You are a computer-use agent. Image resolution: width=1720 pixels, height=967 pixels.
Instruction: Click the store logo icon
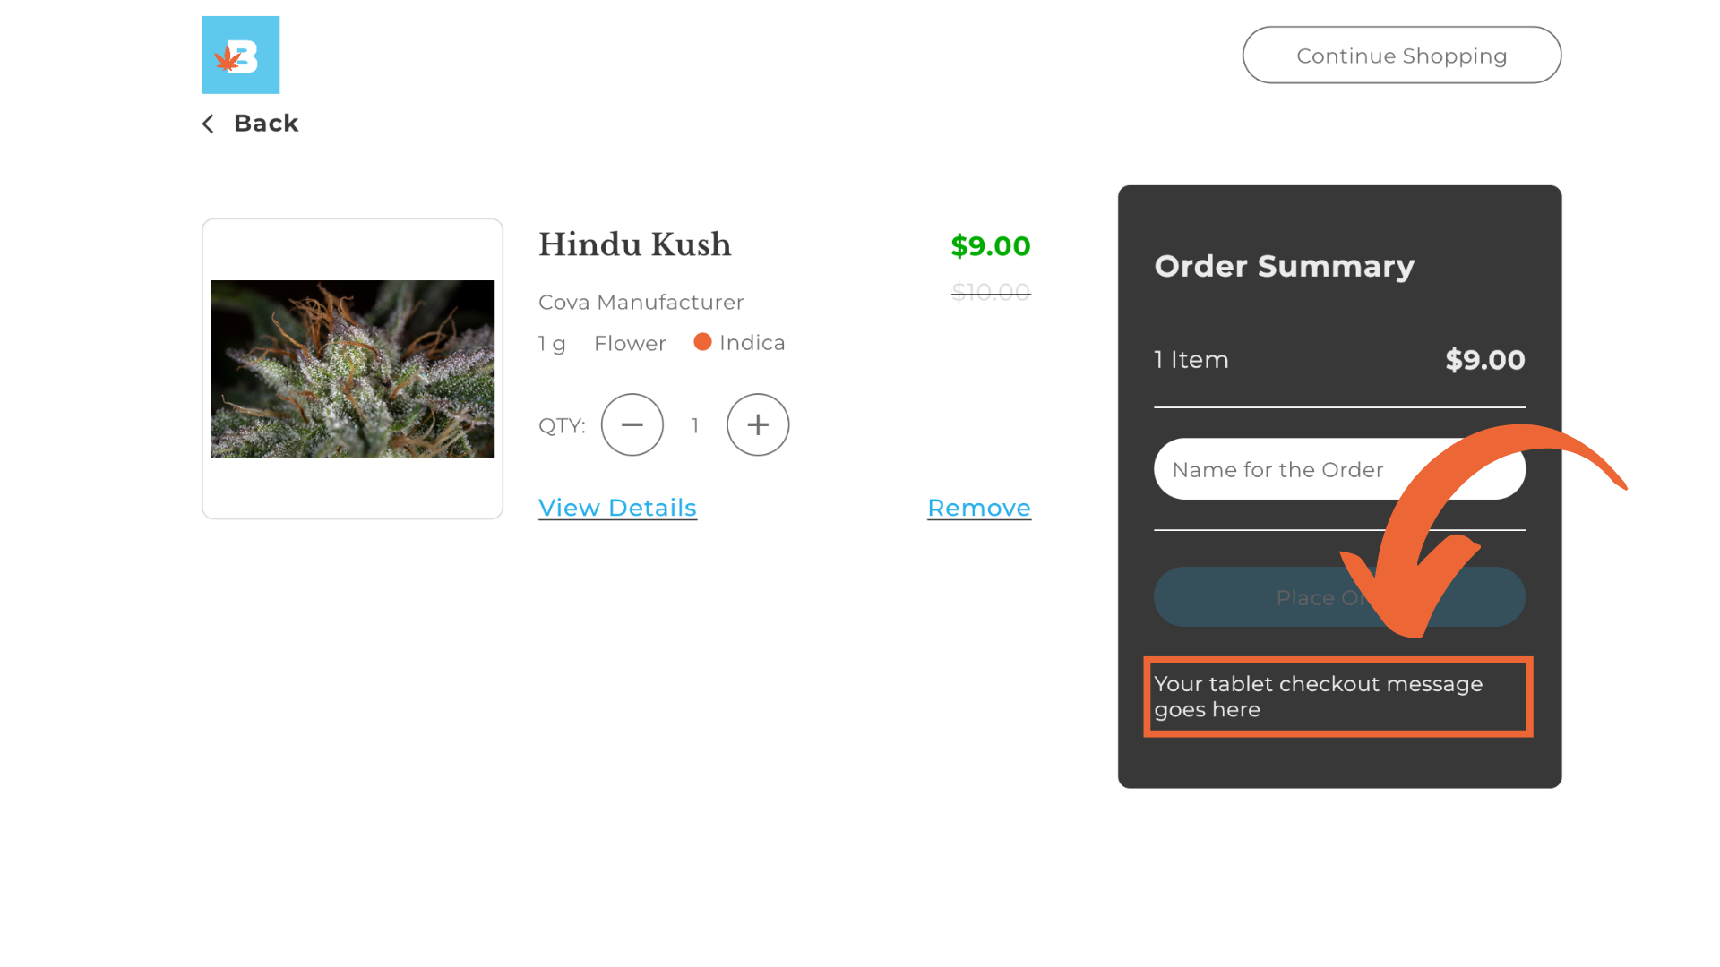tap(240, 55)
